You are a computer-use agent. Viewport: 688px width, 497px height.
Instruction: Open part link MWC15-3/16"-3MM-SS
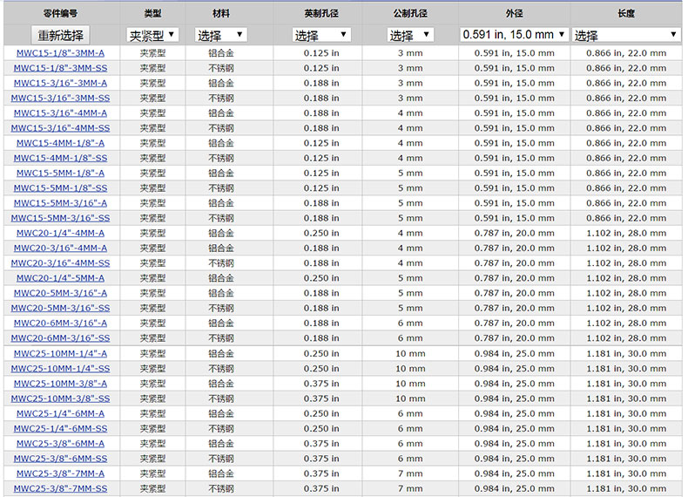(60, 99)
